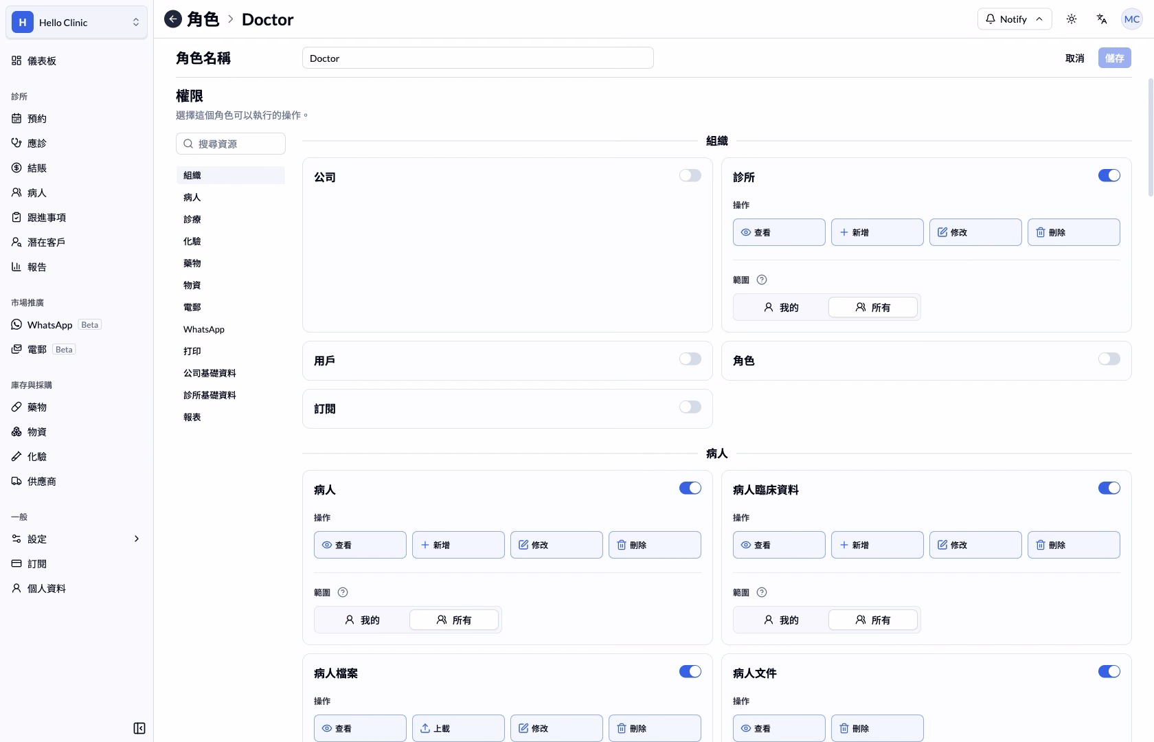This screenshot has height=742, width=1154.
Task: Disable the 診所 permission toggle
Action: click(1109, 176)
